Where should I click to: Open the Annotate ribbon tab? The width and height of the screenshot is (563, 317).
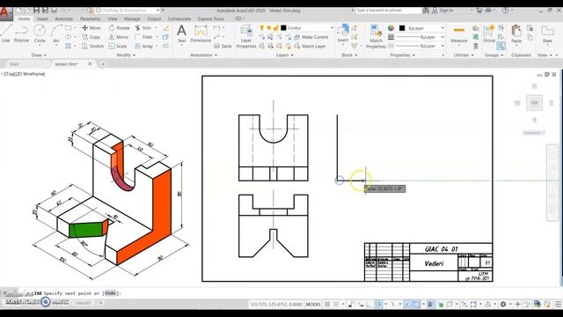click(x=64, y=18)
